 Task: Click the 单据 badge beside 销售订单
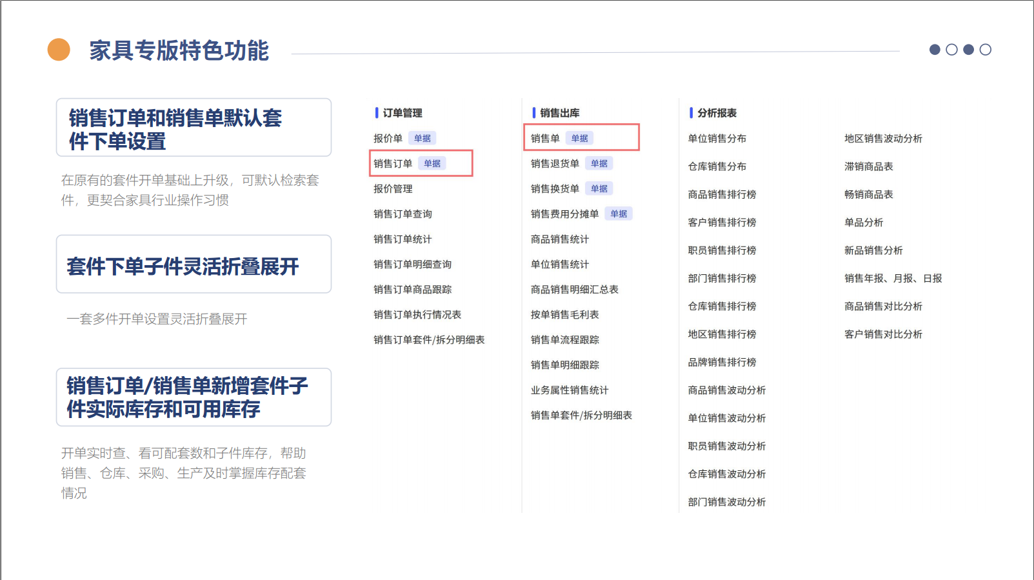coord(432,163)
